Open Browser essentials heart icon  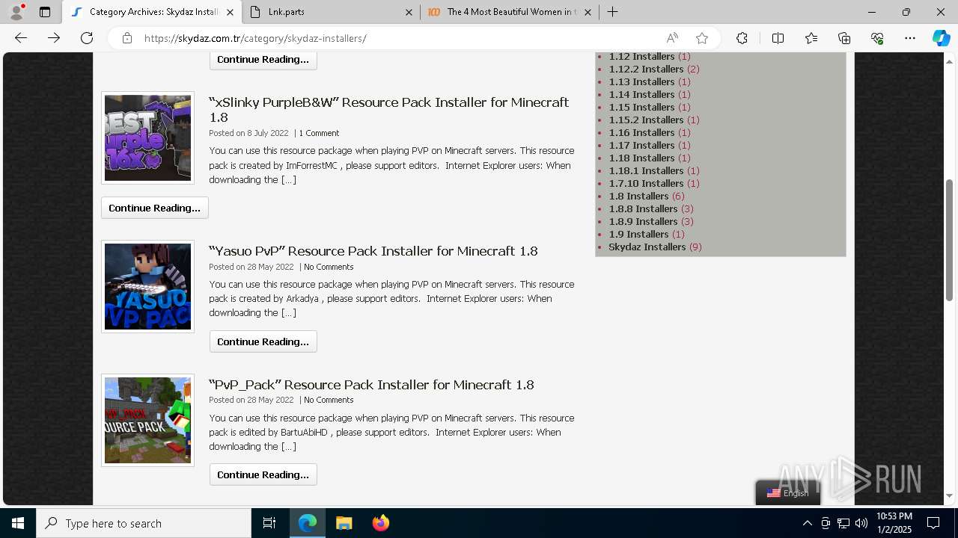pos(877,38)
